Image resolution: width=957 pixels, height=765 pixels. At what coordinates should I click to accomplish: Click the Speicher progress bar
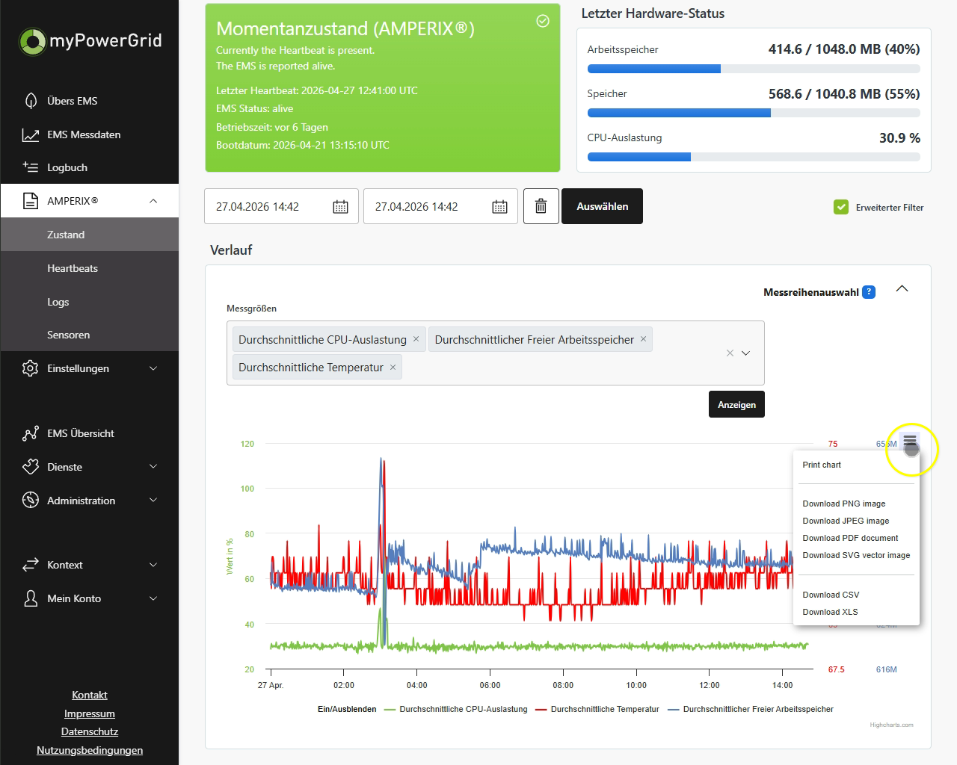[754, 114]
